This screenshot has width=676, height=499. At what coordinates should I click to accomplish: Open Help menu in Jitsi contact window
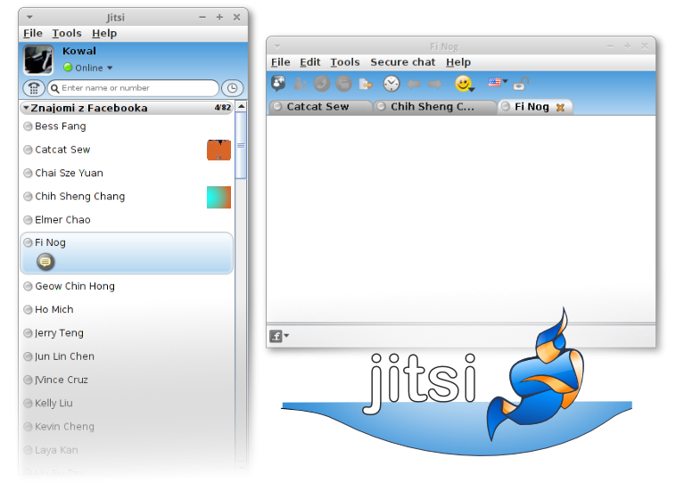(104, 33)
